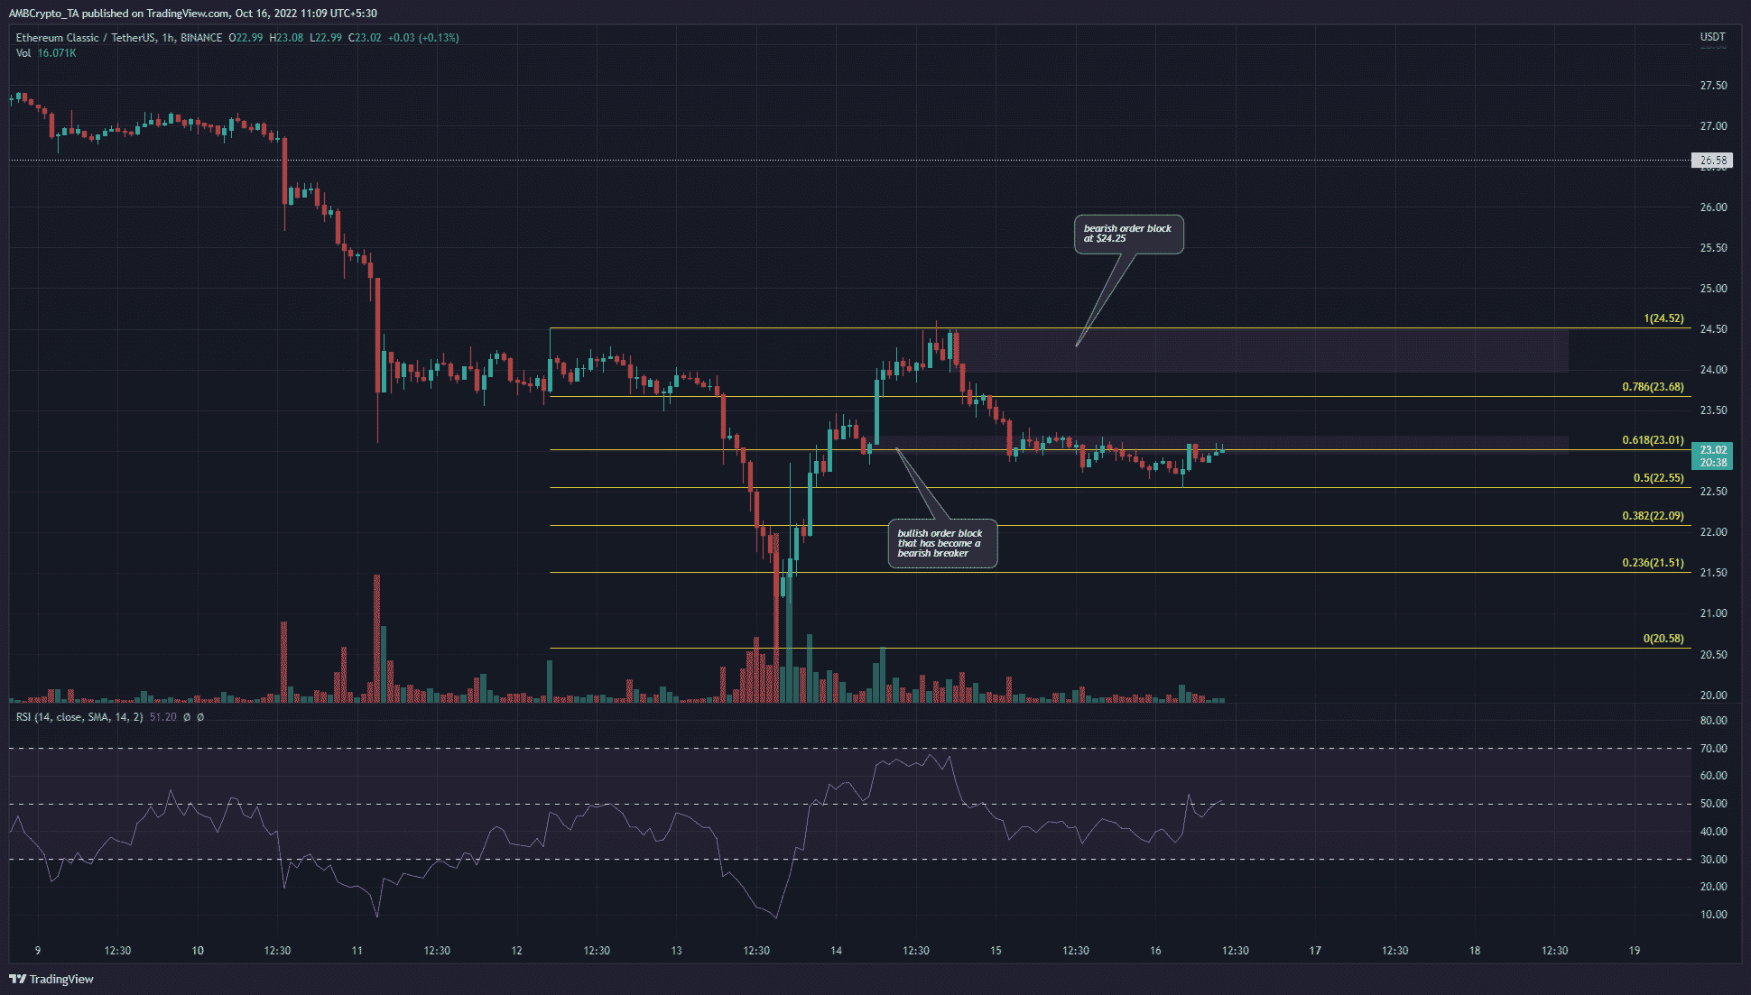Select the shaded bearish order block rectangle near 24.25

1264,351
